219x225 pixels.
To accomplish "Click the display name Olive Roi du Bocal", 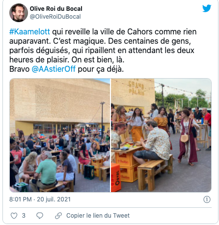I will coord(56,9).
